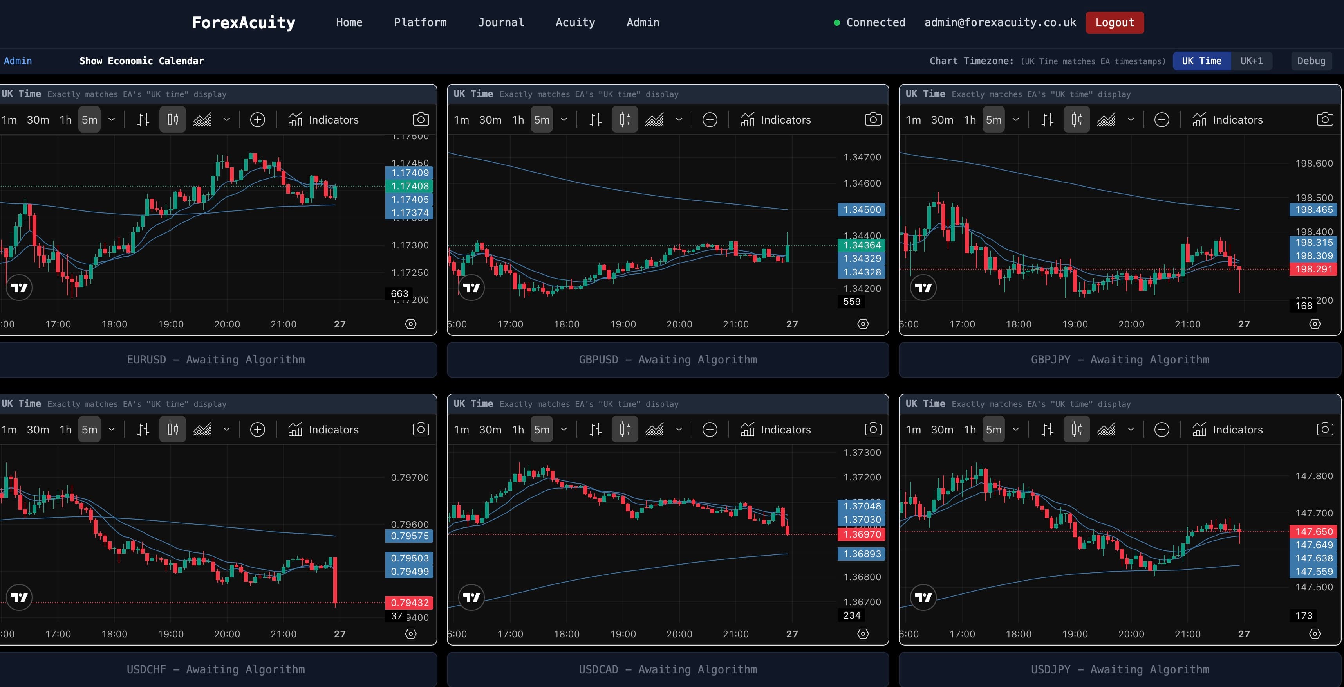Click the USDJPY chart camera icon
Screen dimensions: 1344x687
(1325, 429)
